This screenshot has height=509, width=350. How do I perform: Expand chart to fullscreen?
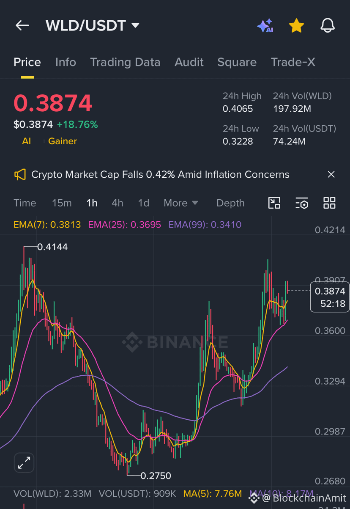click(x=24, y=463)
